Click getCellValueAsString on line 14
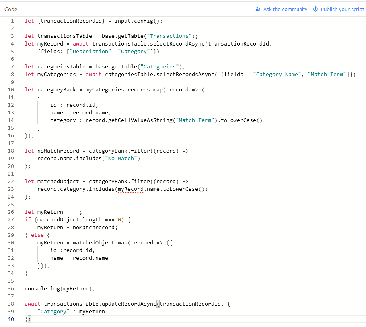 click(x=140, y=120)
